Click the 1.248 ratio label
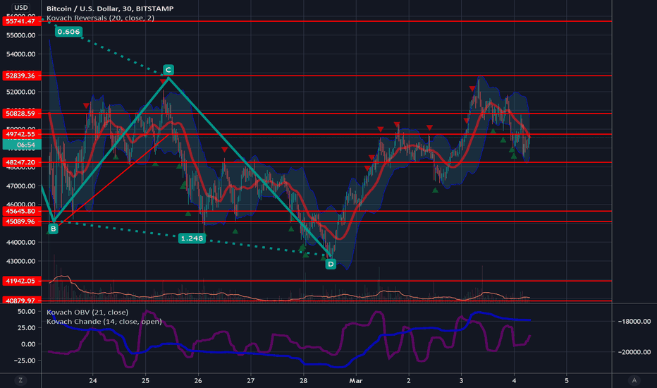 [192, 238]
